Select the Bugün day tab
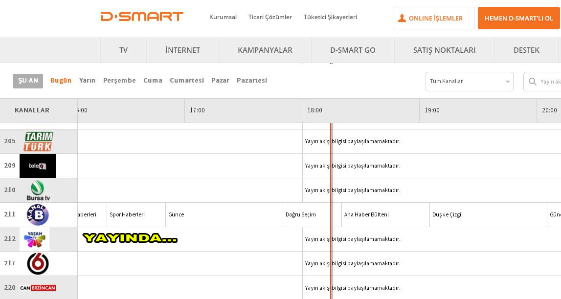Viewport: 561px width, 299px height. pyautogui.click(x=61, y=81)
